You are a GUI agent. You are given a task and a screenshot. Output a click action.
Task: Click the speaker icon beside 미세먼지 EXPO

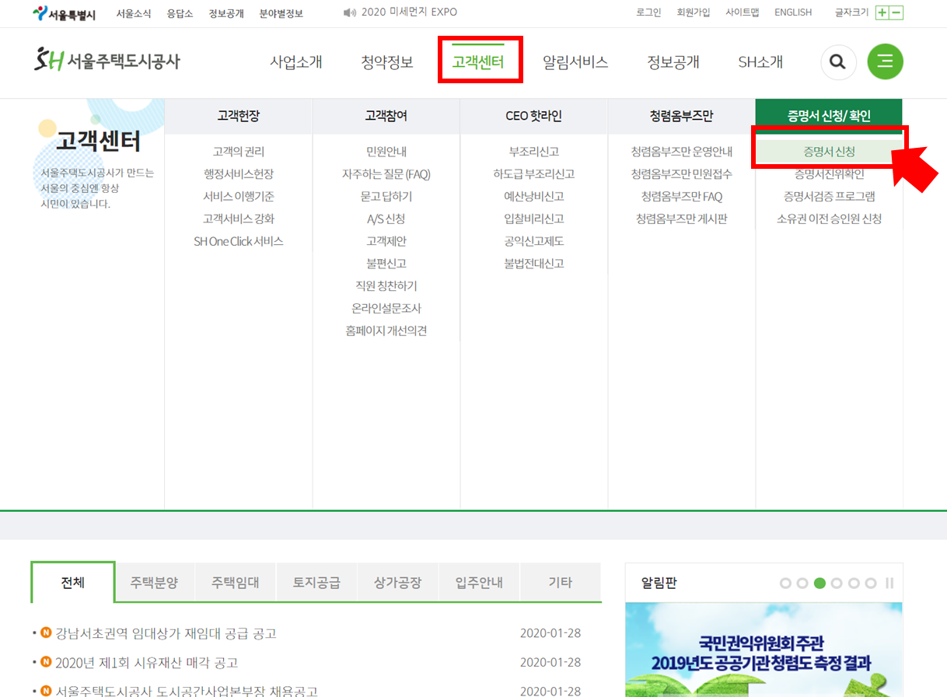click(x=349, y=12)
